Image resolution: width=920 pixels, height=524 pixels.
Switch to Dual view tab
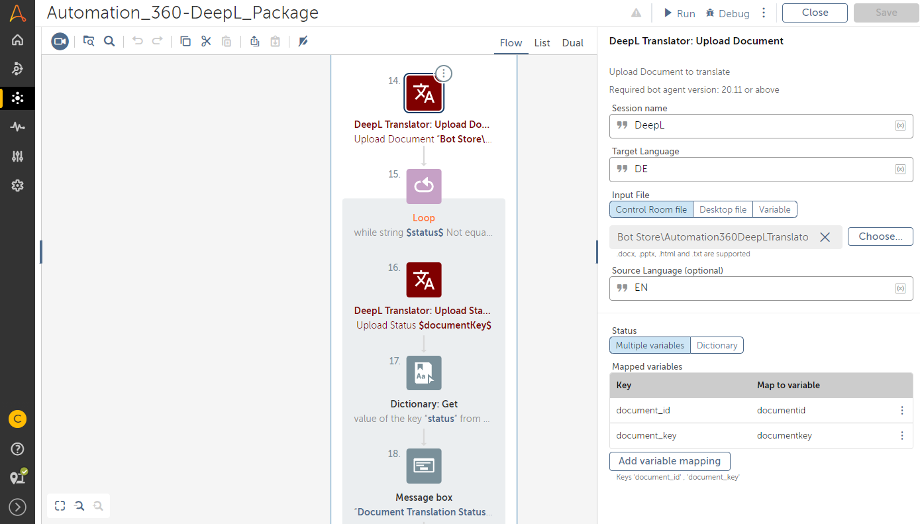click(x=572, y=43)
